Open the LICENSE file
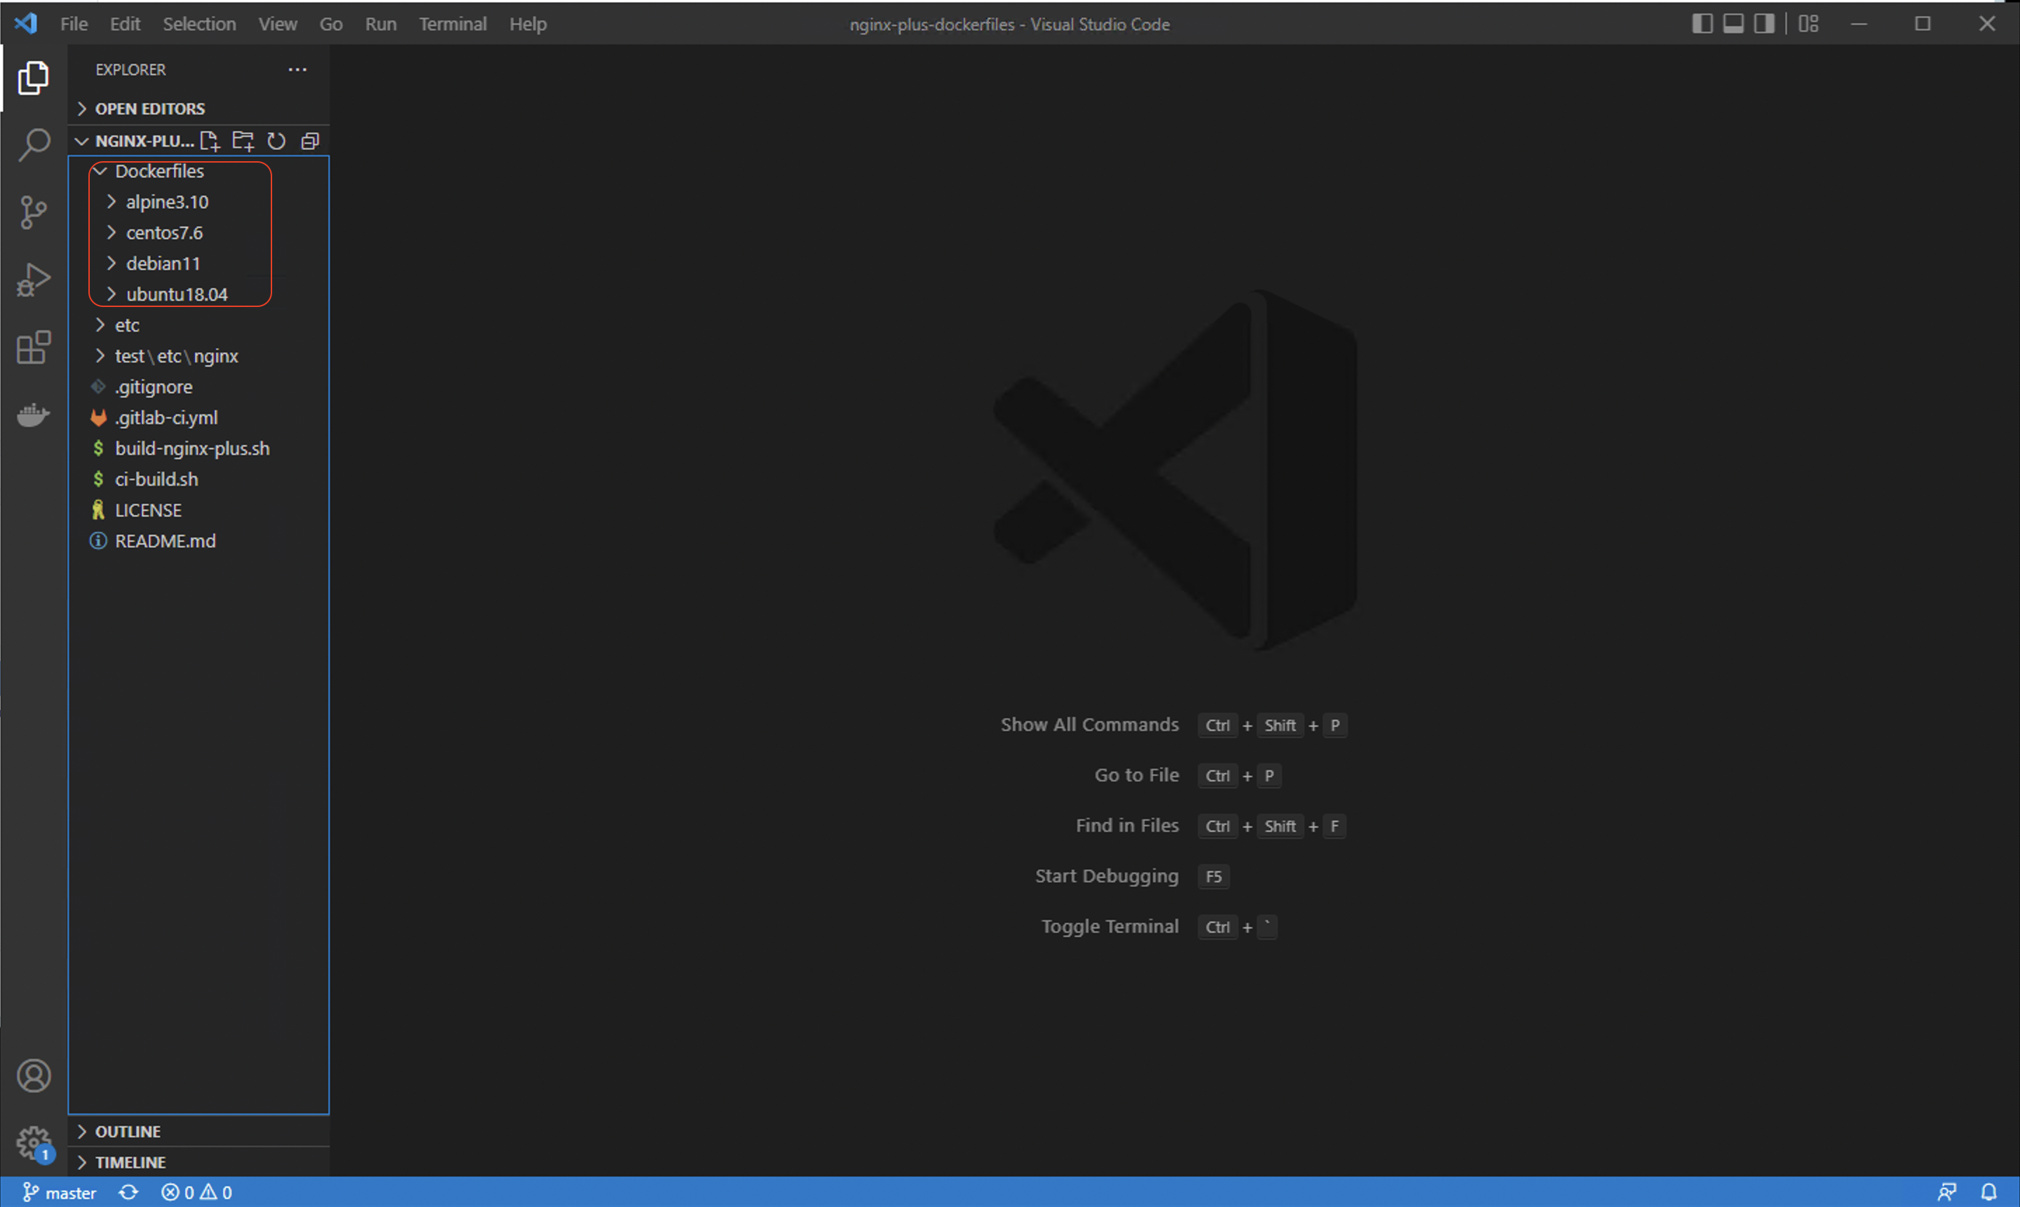This screenshot has height=1207, width=2020. point(198,512)
